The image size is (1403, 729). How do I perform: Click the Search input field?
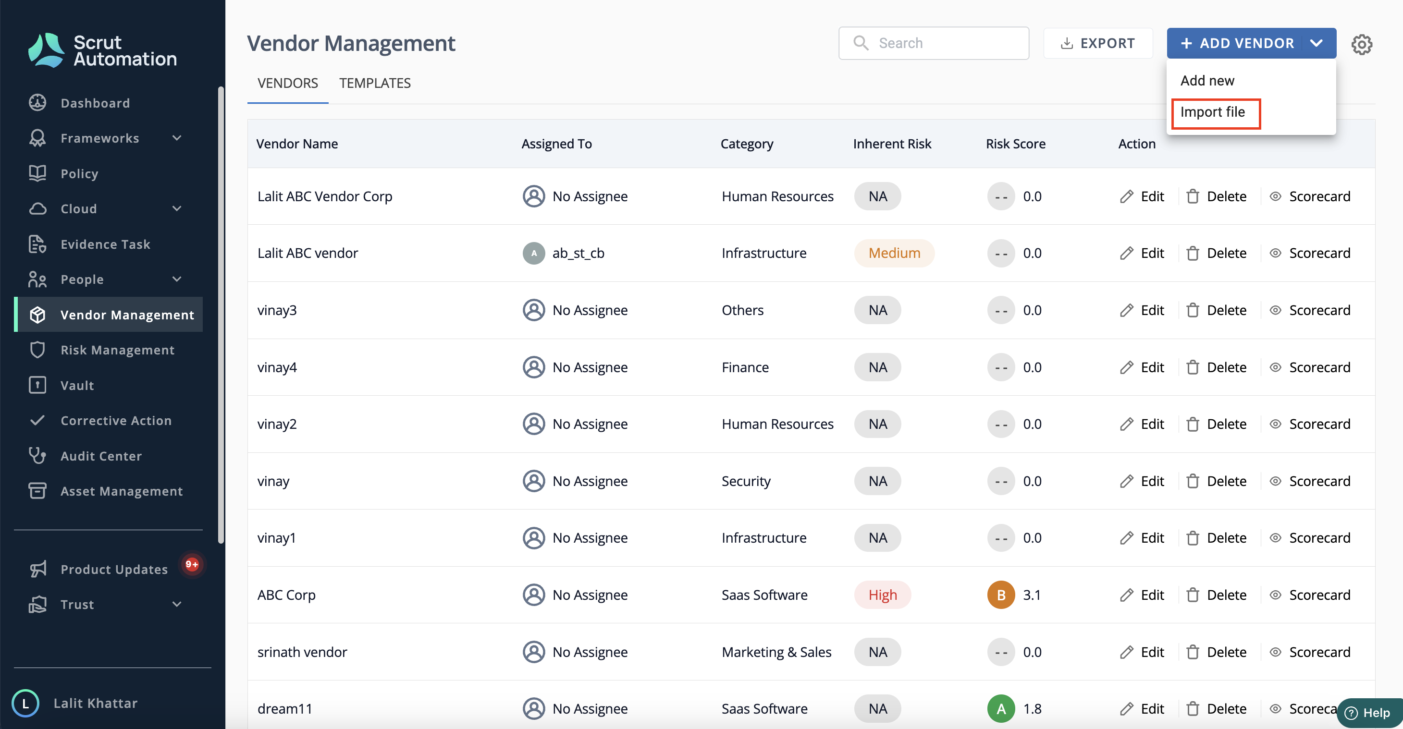[x=934, y=43]
